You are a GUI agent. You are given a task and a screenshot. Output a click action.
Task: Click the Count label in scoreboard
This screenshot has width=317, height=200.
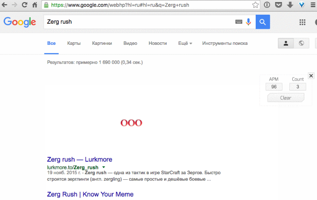click(x=298, y=79)
